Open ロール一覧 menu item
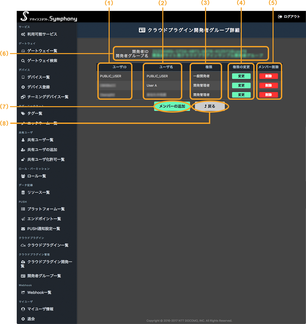306x324 pixels. click(x=37, y=176)
